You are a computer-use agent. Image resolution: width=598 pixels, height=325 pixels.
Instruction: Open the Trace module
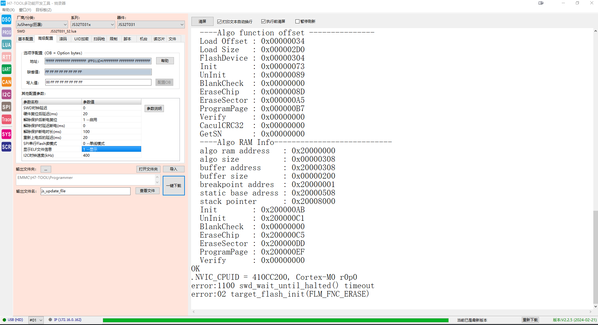(6, 120)
